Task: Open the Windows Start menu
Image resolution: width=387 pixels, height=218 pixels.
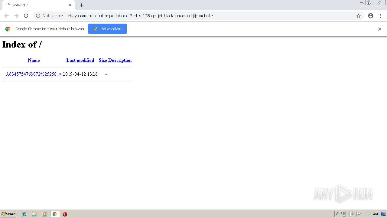Action: point(8,214)
